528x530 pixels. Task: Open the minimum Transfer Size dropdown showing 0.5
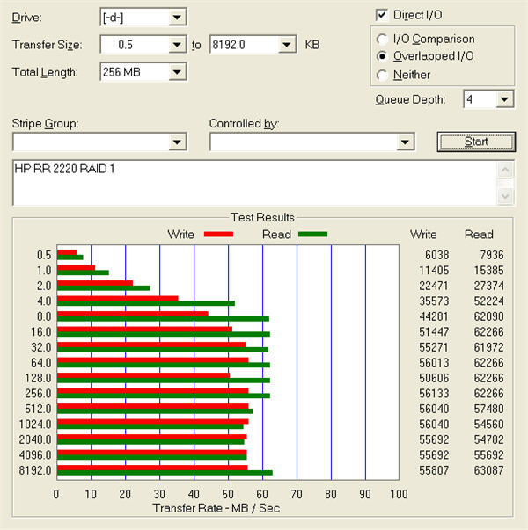coord(177,45)
